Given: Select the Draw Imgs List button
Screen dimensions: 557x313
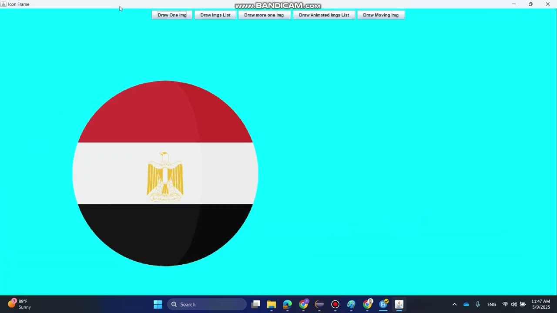Looking at the screenshot, I should 215,15.
